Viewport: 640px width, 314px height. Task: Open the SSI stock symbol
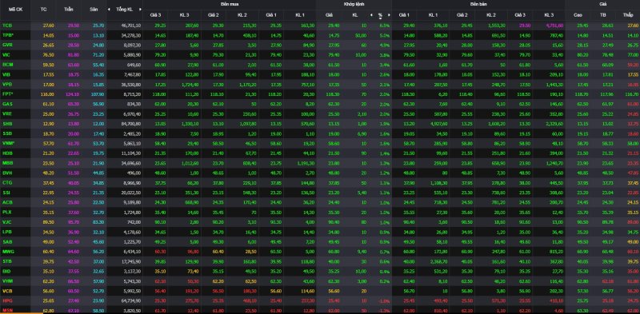click(6, 192)
